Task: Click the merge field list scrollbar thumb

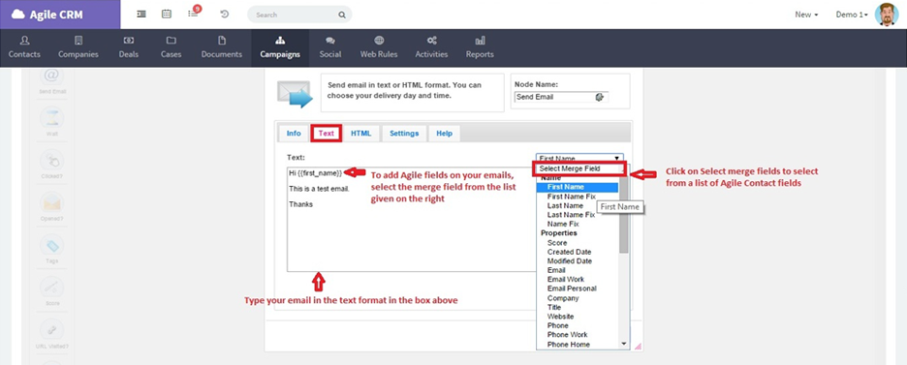Action: 624,214
